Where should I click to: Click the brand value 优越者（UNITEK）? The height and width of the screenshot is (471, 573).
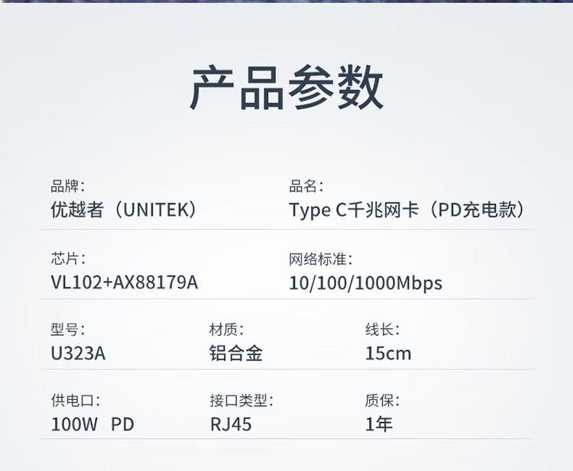[124, 211]
